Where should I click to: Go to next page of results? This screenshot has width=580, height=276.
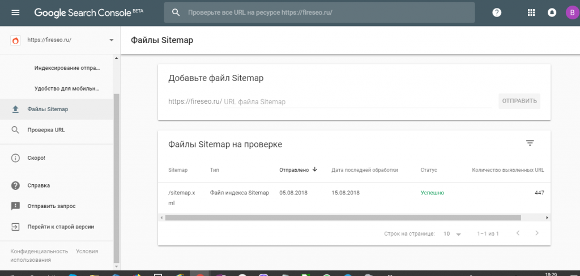[x=536, y=233]
